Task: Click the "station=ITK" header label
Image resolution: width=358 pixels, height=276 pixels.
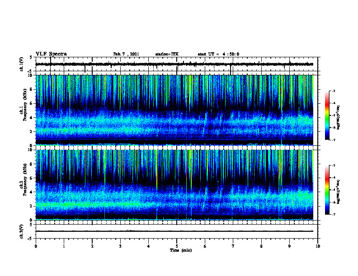Action: point(167,54)
